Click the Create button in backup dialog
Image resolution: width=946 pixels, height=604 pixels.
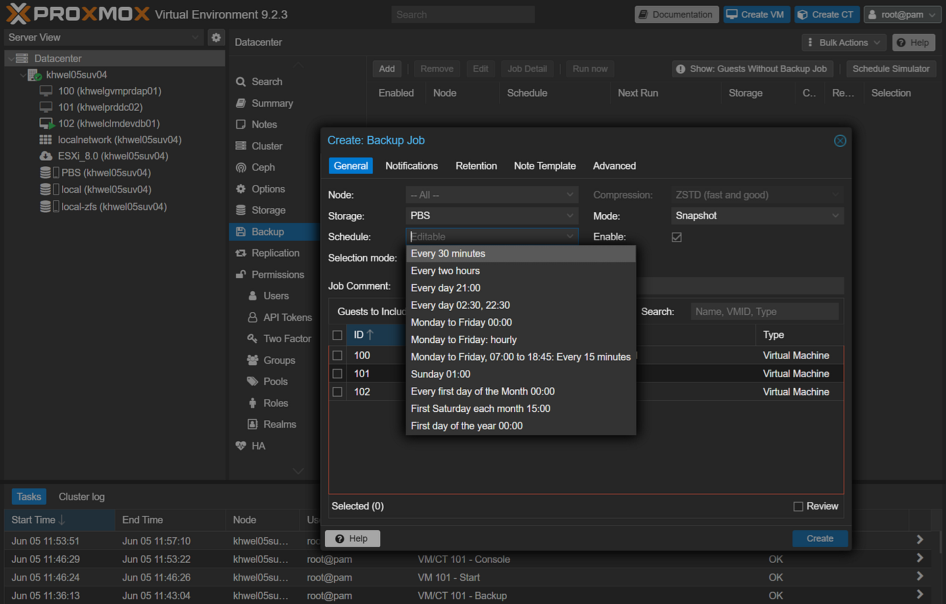[x=820, y=538]
